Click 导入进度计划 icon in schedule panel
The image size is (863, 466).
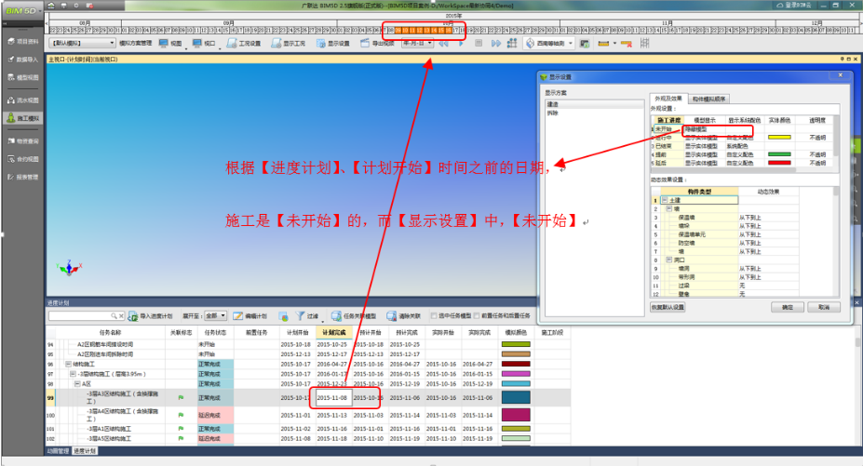coord(132,316)
